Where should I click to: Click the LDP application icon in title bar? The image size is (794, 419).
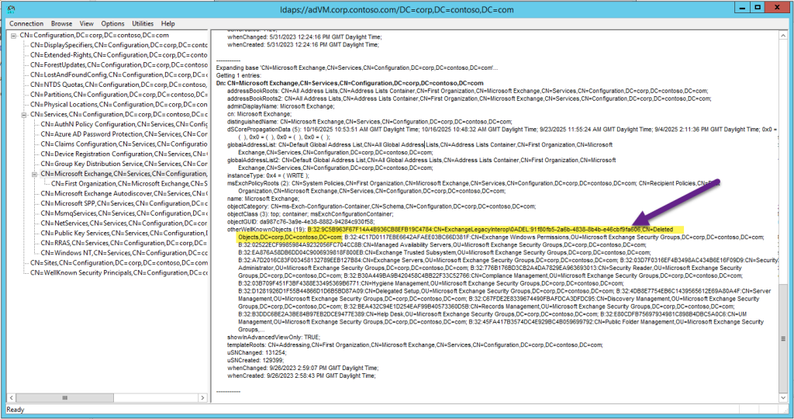(10, 8)
